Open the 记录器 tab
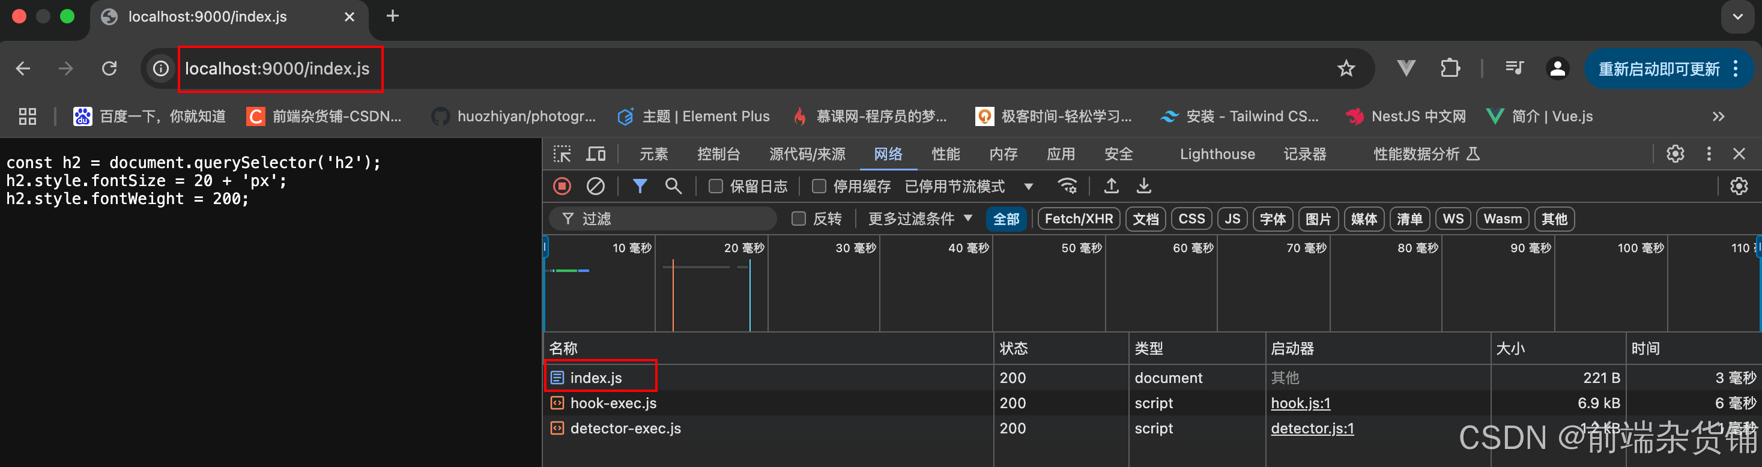This screenshot has height=467, width=1762. click(x=1304, y=154)
